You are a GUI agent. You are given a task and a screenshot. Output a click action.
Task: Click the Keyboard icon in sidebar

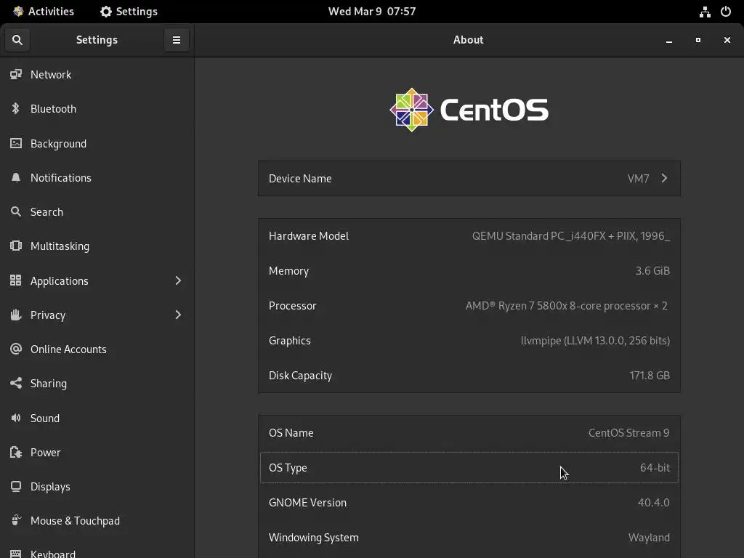point(16,554)
